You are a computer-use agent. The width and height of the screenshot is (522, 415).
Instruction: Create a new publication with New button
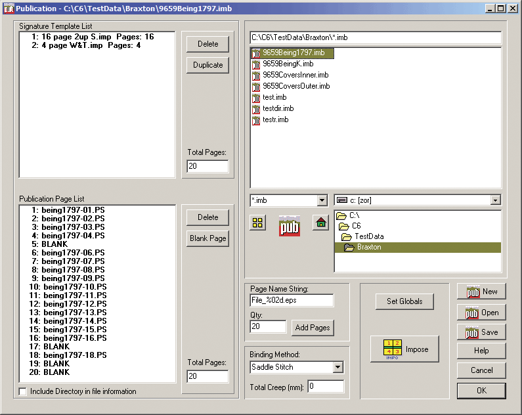click(481, 292)
